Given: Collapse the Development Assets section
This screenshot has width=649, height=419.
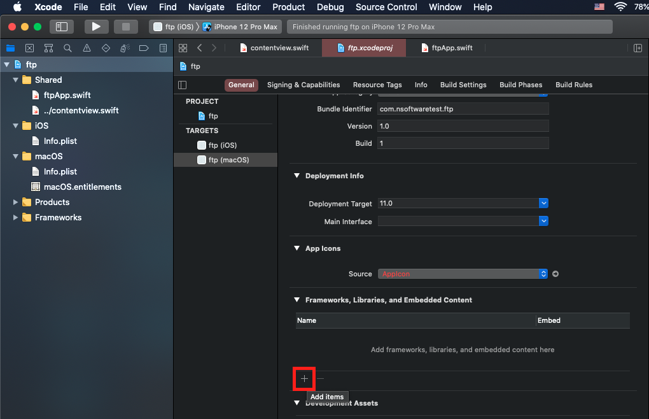Looking at the screenshot, I should pyautogui.click(x=297, y=403).
